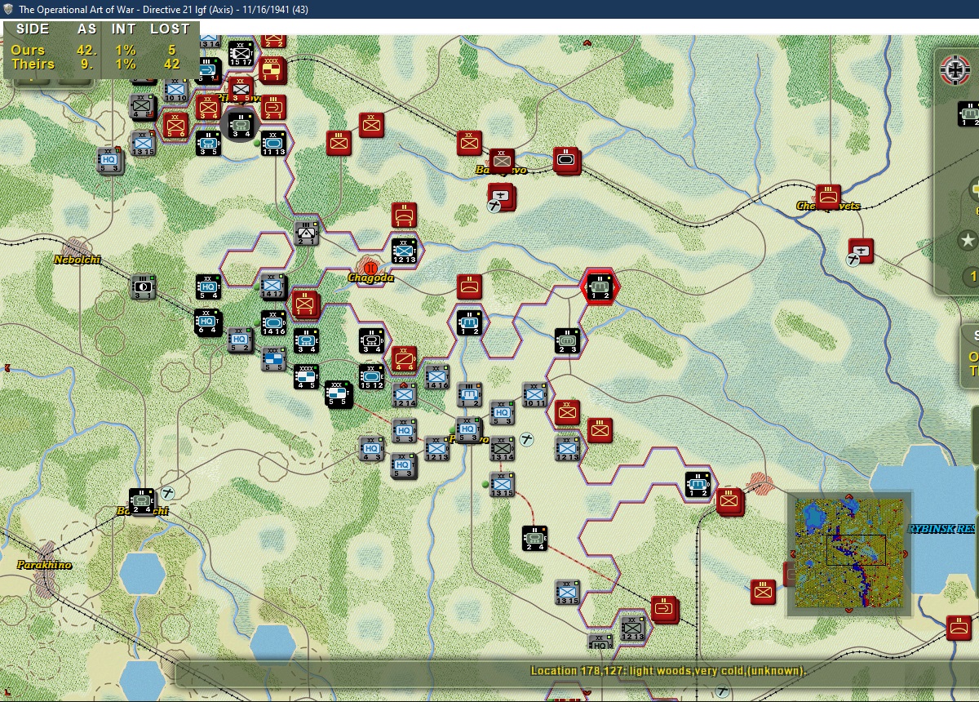Image resolution: width=979 pixels, height=702 pixels.
Task: Select gray infantry division 12 14
Action: click(x=404, y=394)
